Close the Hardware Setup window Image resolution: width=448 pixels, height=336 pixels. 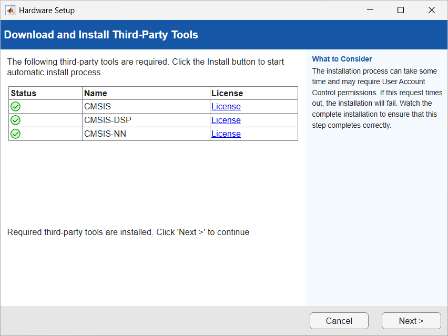[x=431, y=10]
